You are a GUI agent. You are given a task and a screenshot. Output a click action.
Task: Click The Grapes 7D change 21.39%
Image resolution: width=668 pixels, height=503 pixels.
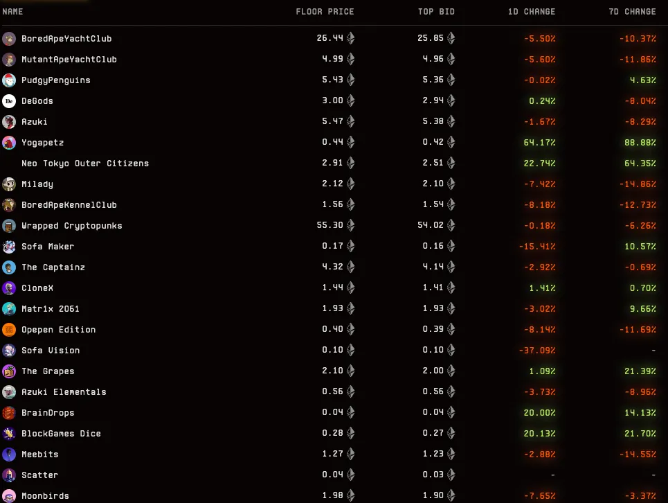click(x=640, y=371)
